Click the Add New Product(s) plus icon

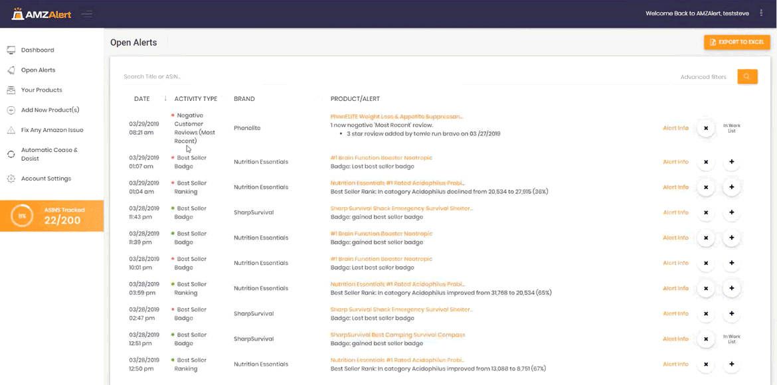(11, 110)
